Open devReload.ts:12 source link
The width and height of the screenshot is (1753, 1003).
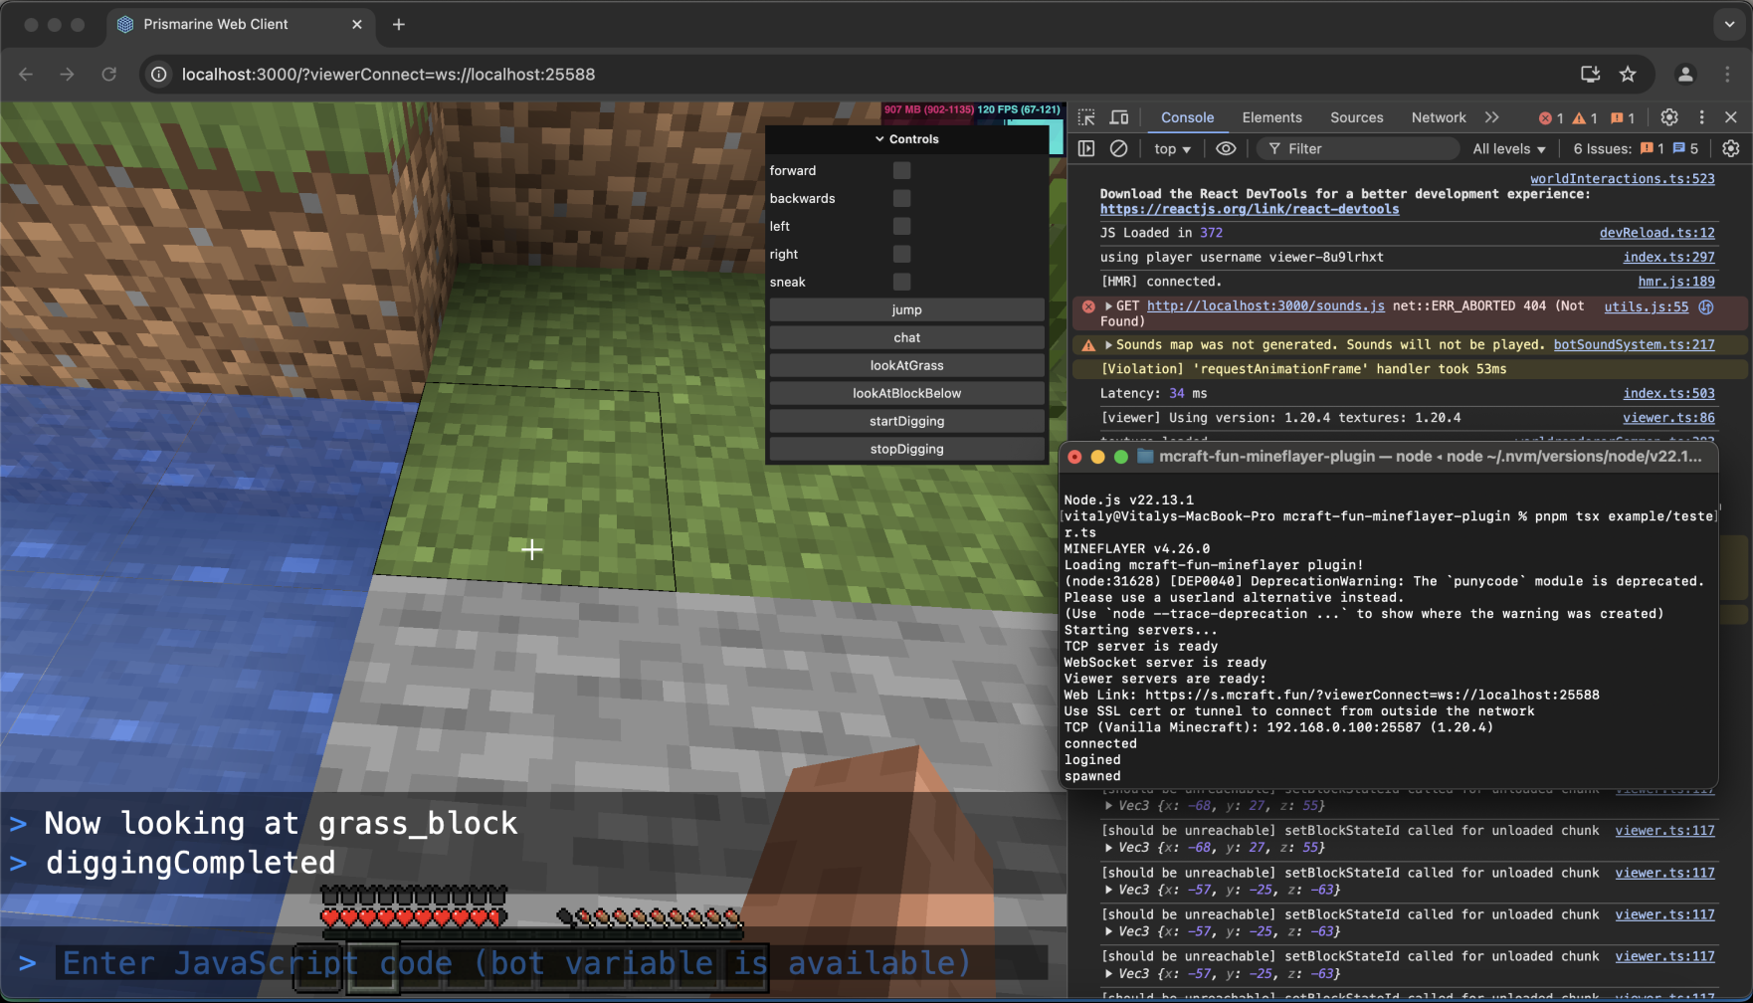tap(1656, 233)
